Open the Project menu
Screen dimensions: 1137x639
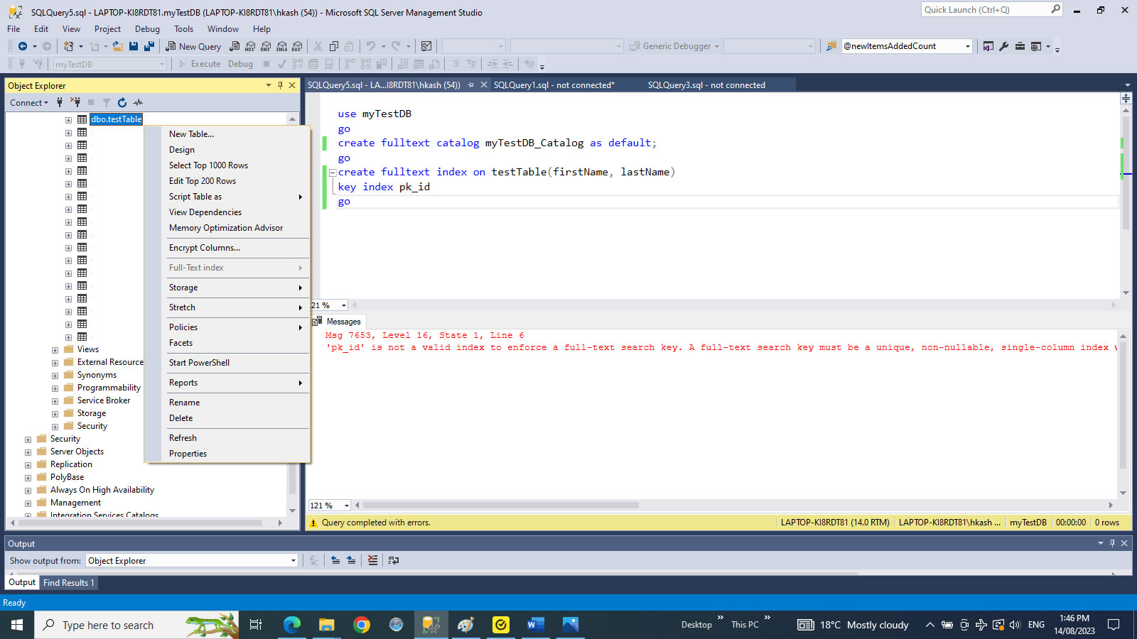[107, 29]
